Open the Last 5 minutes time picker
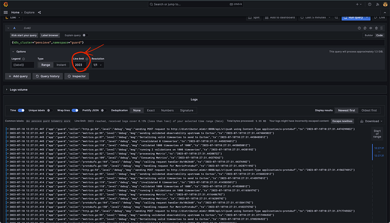 tap(315, 18)
